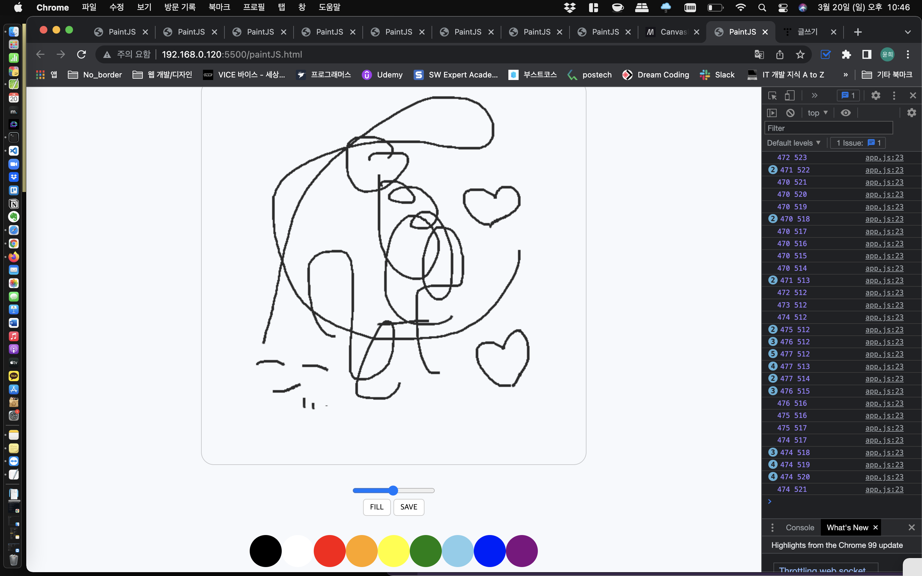The height and width of the screenshot is (576, 922).
Task: Open the top JavaScript context dropdown
Action: click(817, 113)
